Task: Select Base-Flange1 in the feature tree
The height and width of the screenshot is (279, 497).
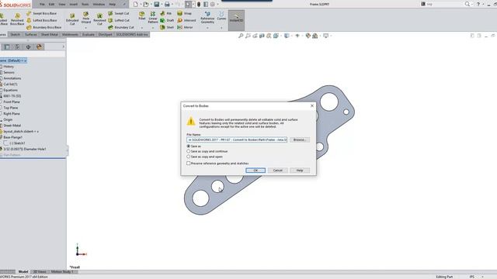Action: point(12,137)
